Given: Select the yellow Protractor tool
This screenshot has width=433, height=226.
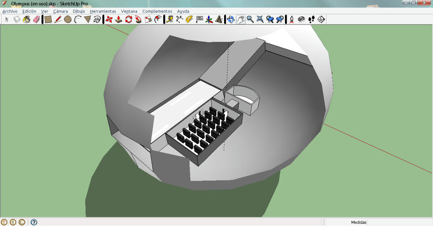Looking at the screenshot, I should 189,19.
